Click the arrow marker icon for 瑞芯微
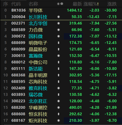122x125 pixels. pos(58,95)
